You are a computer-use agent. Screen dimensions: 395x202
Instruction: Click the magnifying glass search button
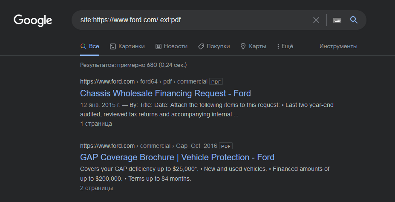[354, 20]
